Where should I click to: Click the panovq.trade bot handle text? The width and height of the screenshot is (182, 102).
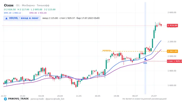click(x=47, y=99)
